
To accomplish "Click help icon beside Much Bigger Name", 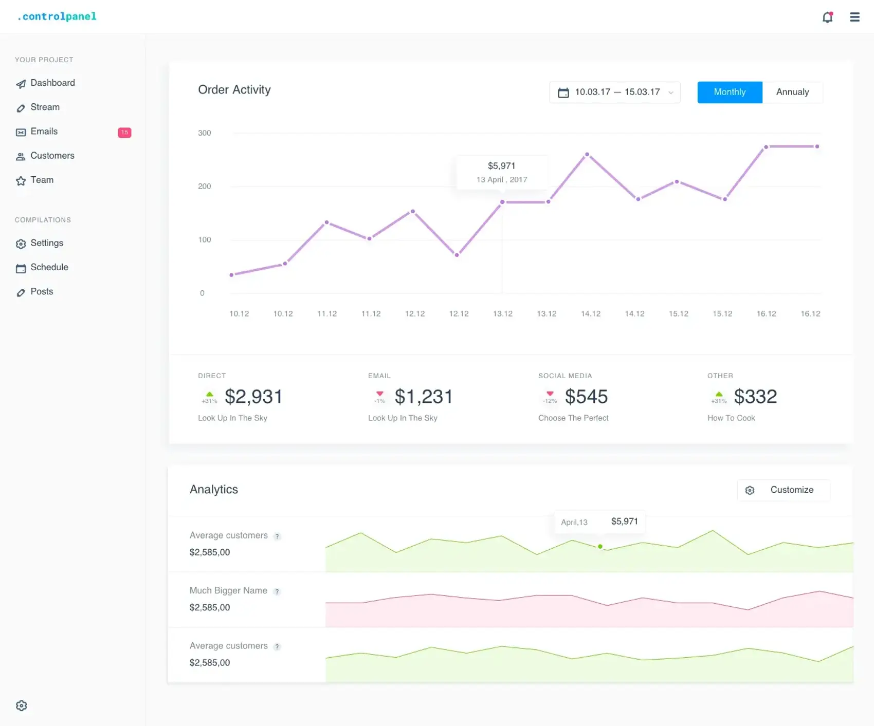I will click(x=277, y=591).
